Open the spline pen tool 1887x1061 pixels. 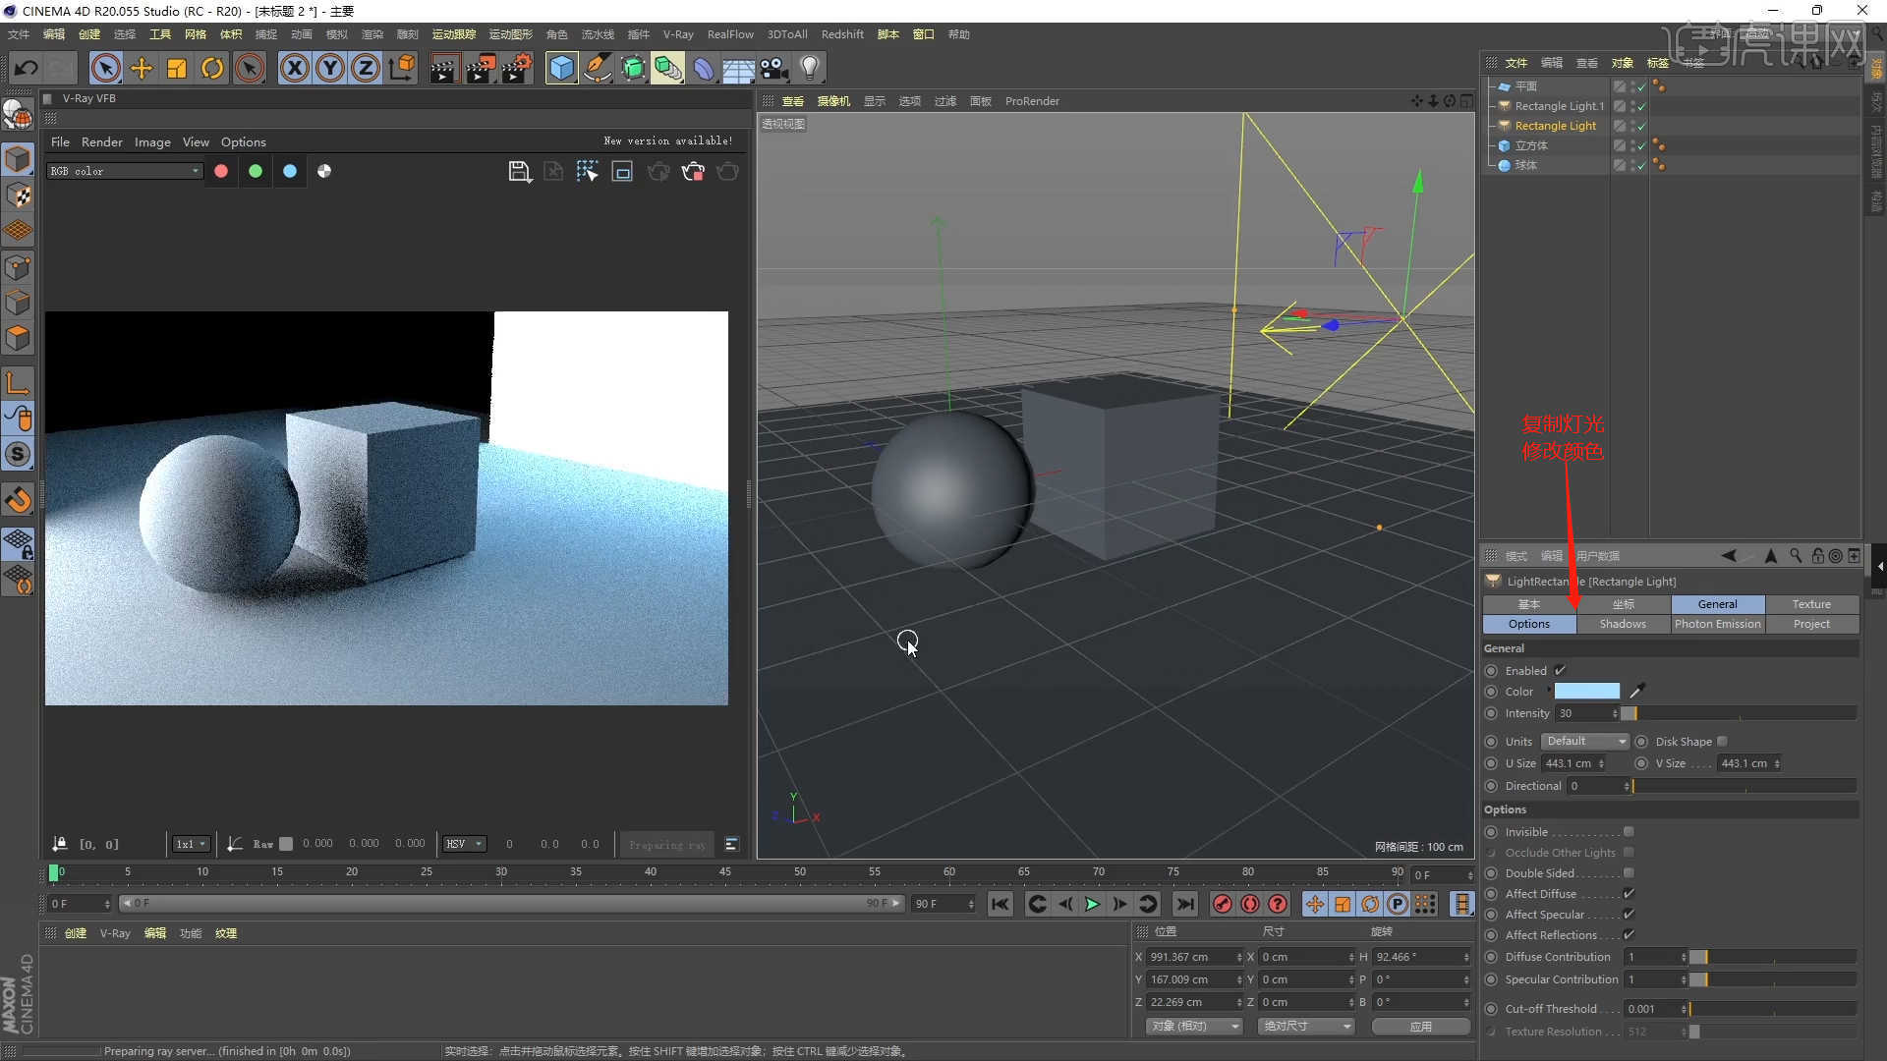tap(597, 68)
